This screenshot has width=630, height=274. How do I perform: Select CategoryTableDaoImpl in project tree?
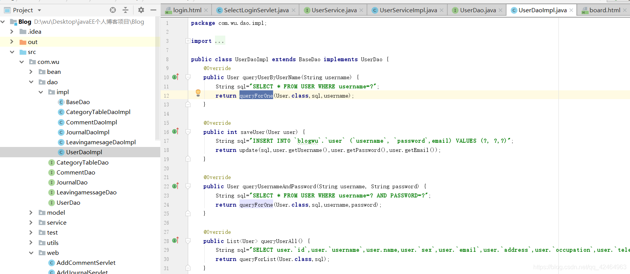click(98, 112)
